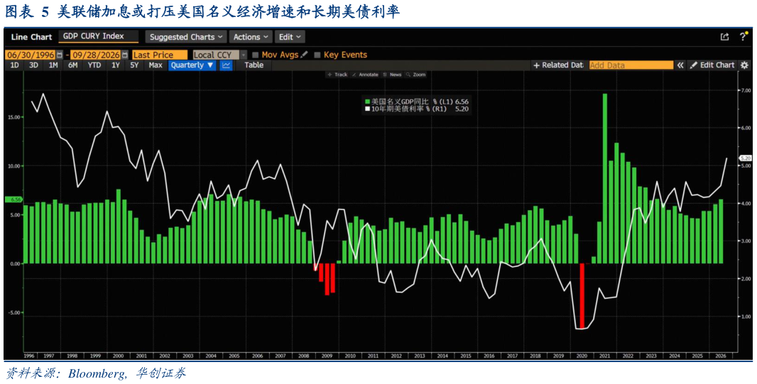Click the Edit Chart button
The image size is (757, 384).
tap(712, 65)
